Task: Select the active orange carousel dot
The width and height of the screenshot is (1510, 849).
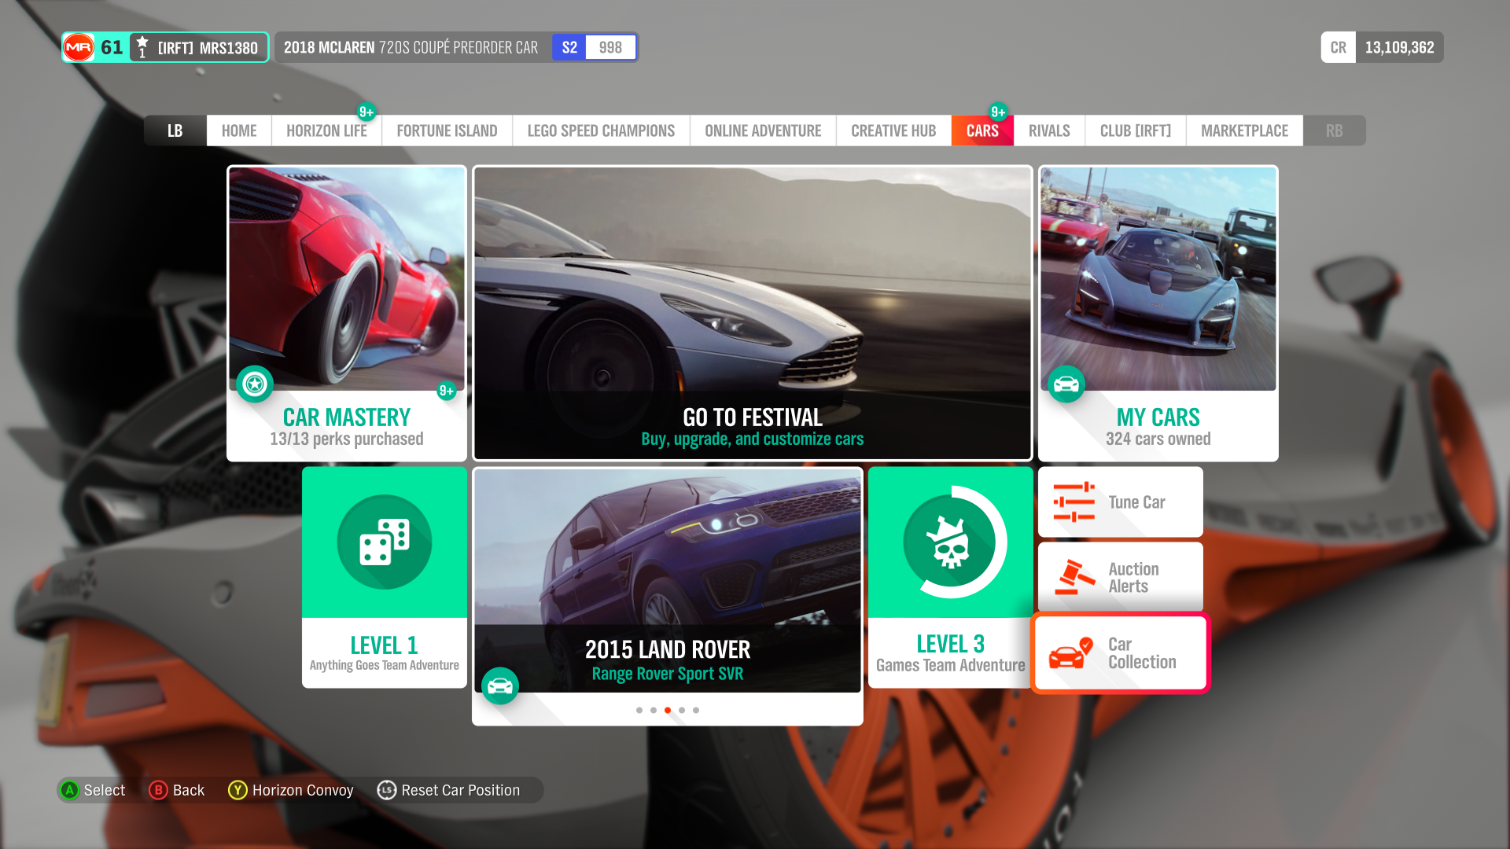Action: click(x=668, y=710)
